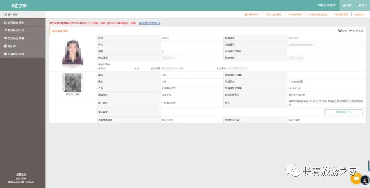Screen dimensions: 370x188
Task: Select the 其他附件 tab
Action: pos(359,15)
